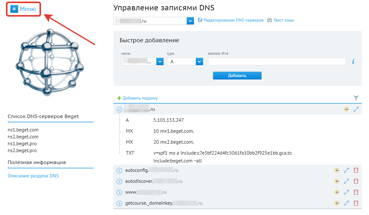
Task: Click the A record value 5.101.153.247
Action: [169, 120]
